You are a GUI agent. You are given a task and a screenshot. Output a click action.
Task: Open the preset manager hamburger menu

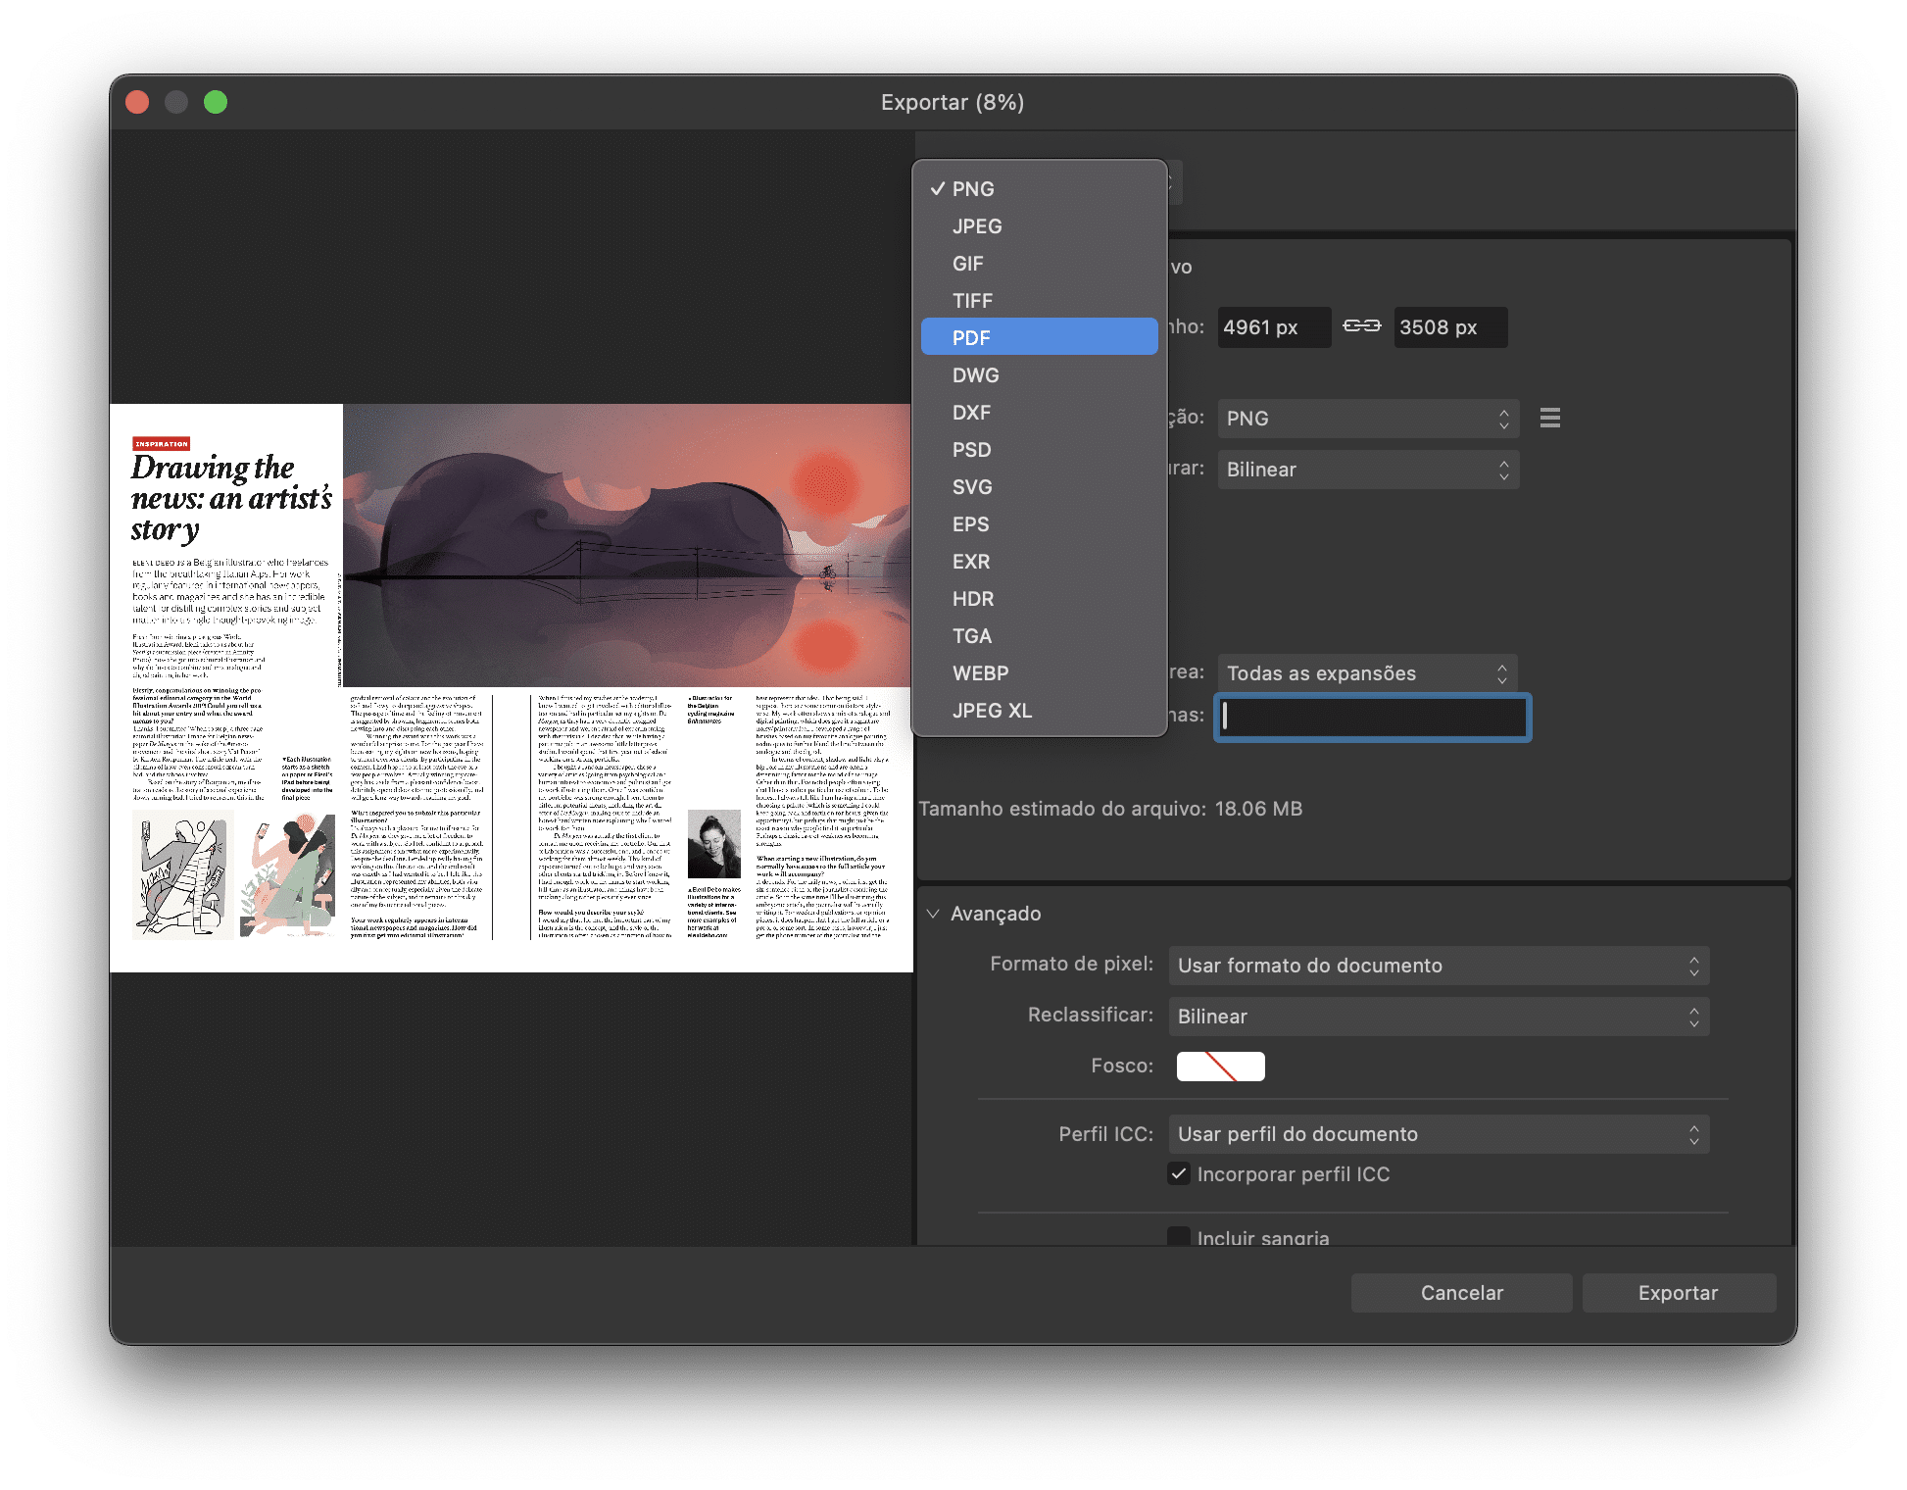pos(1549,419)
